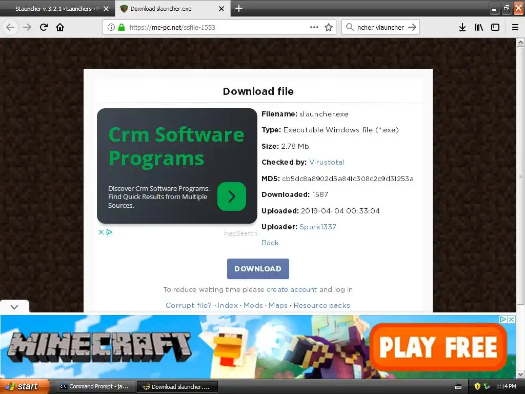525x394 pixels.
Task: Open a new browser tab
Action: (x=239, y=8)
